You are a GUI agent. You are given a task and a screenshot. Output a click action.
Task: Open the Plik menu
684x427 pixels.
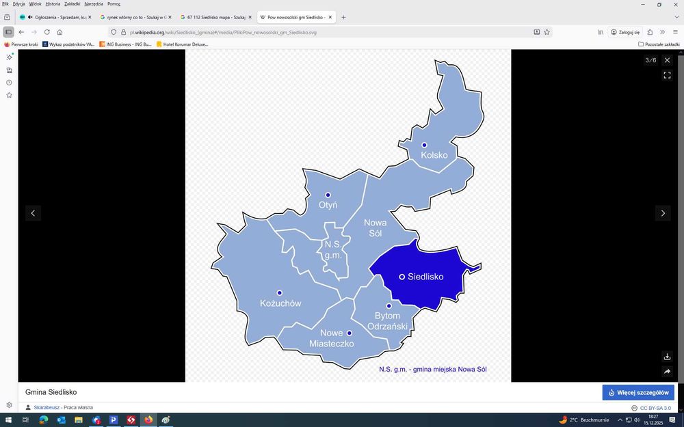(x=5, y=3)
